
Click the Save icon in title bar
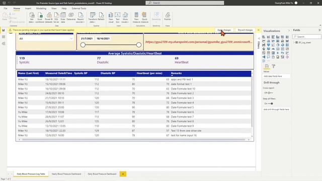pyautogui.click(x=4, y=3)
